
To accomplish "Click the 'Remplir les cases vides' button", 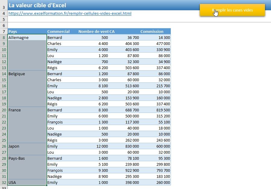I will pos(232,10).
